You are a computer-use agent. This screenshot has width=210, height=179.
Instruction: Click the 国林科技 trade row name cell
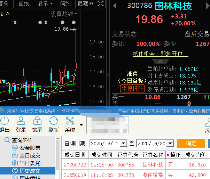click(153, 164)
